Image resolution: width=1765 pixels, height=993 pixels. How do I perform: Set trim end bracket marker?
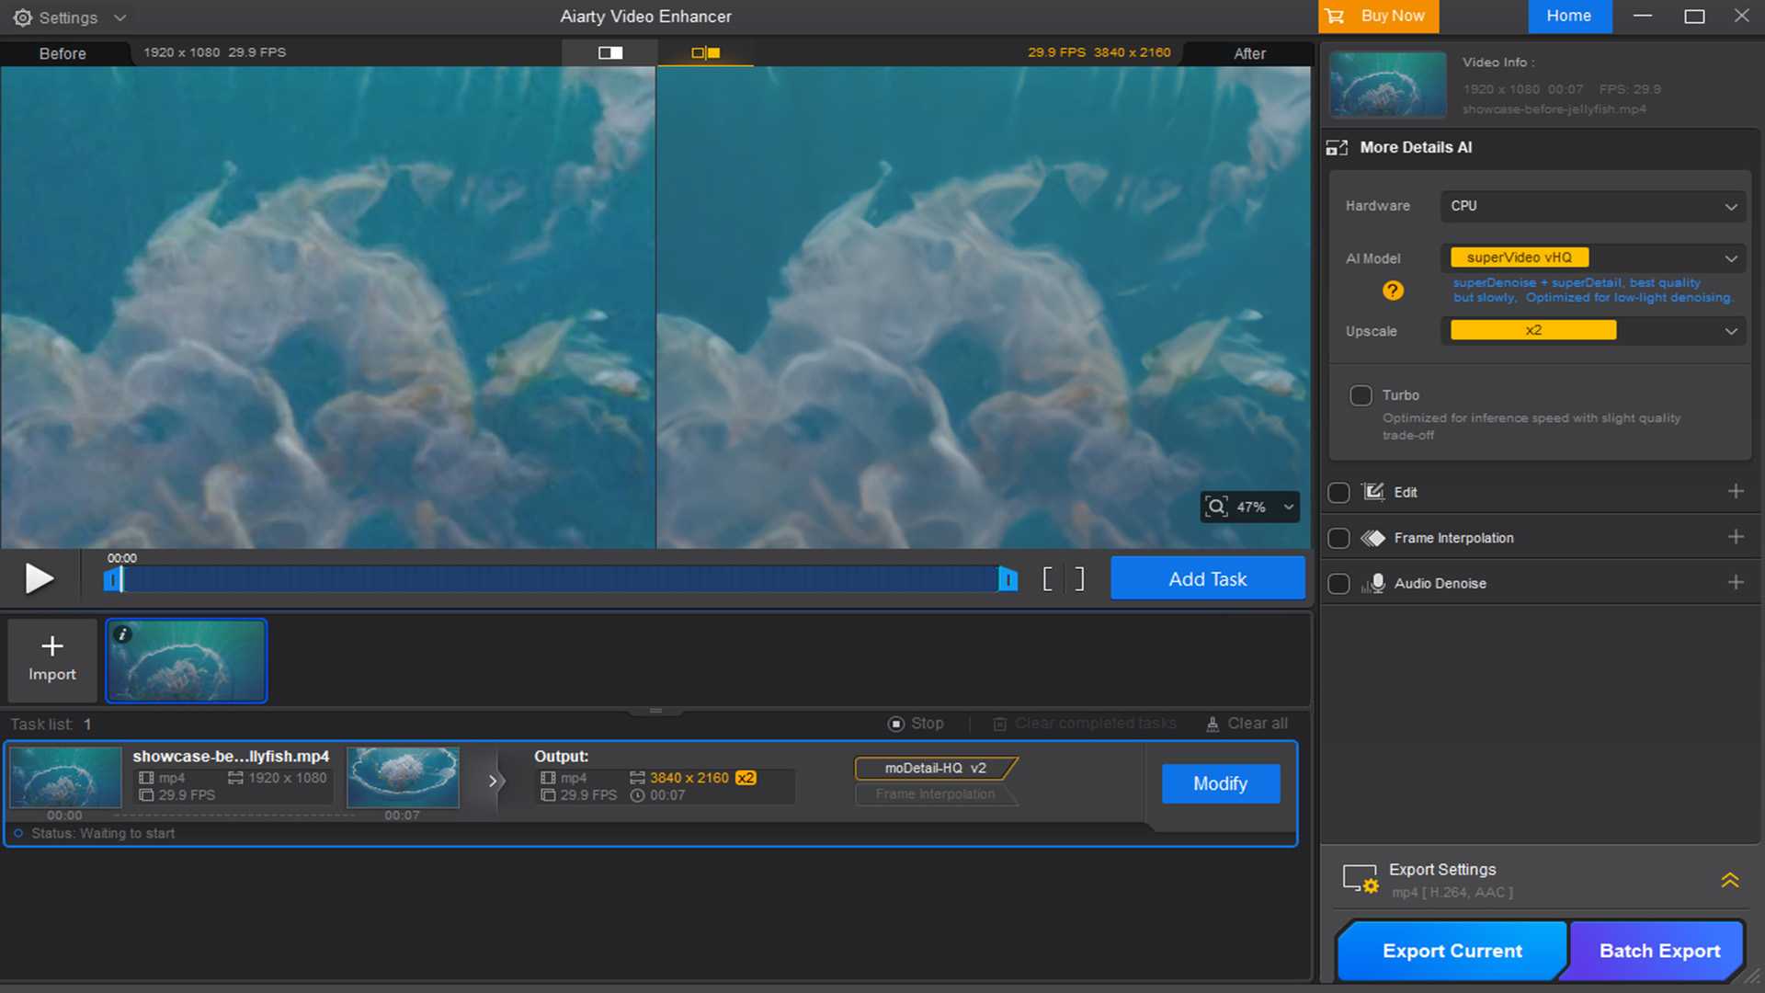click(1079, 578)
